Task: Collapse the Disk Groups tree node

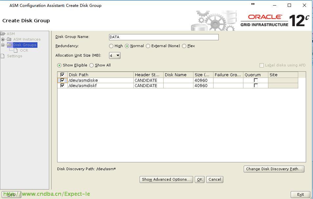Action: tap(3, 45)
